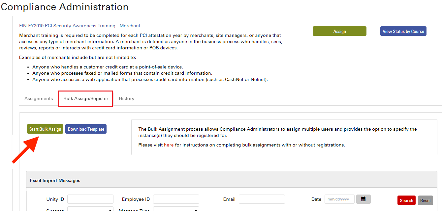The image size is (442, 211).
Task: Open the FIN-FY2019 PCI training course link
Action: point(80,26)
